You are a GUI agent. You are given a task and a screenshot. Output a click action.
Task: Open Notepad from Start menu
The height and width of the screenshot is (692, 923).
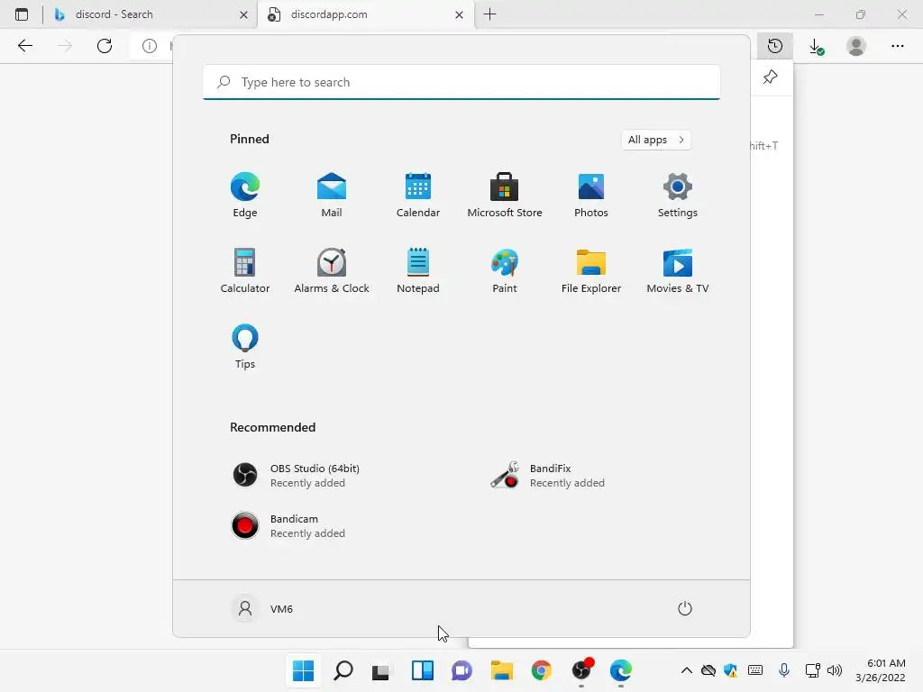[x=418, y=271]
